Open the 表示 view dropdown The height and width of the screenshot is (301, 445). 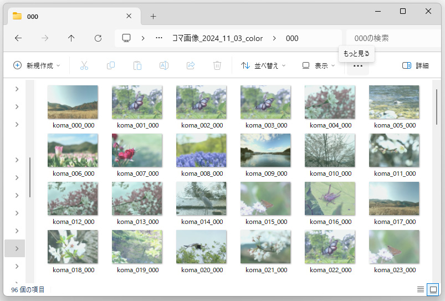click(319, 65)
